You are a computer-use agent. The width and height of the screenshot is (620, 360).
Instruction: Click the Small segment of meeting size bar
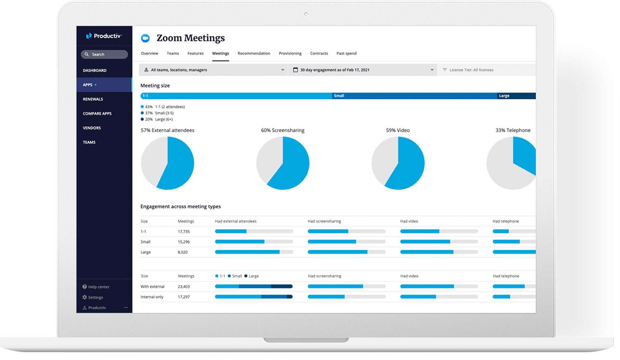coord(414,96)
